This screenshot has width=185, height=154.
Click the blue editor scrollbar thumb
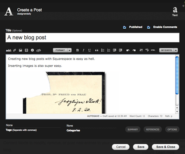177,75
